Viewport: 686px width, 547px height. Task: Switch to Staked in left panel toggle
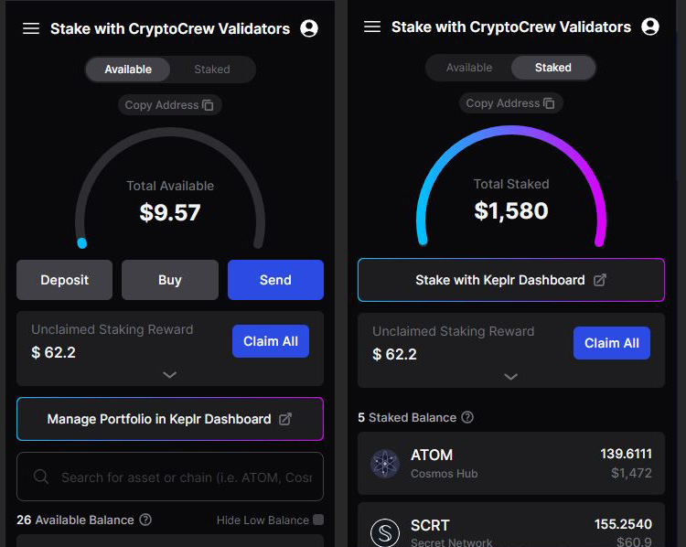(x=212, y=70)
